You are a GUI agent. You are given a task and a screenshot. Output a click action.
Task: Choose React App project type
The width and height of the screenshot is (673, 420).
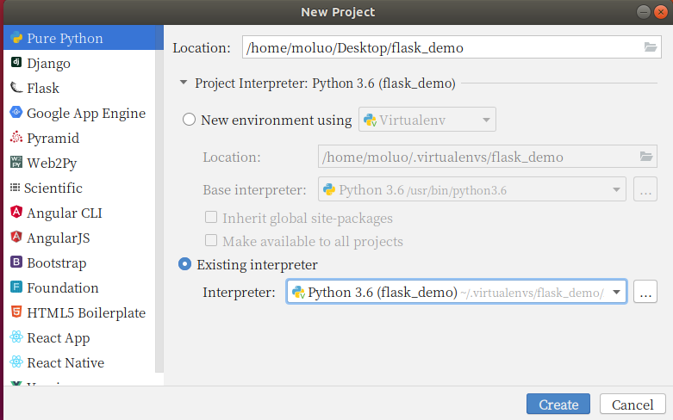pyautogui.click(x=79, y=337)
